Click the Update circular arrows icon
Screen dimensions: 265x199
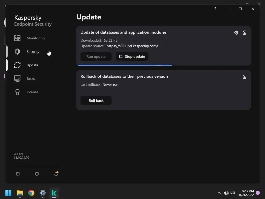(17, 65)
